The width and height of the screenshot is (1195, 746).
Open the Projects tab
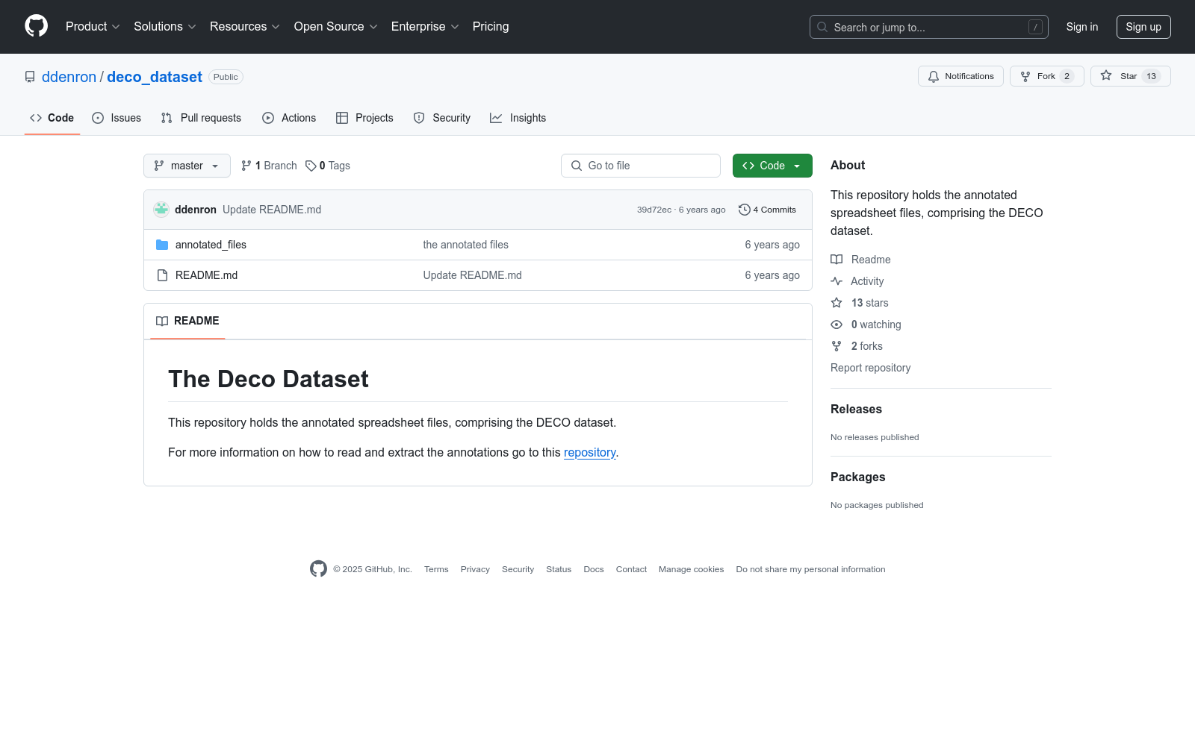[364, 118]
